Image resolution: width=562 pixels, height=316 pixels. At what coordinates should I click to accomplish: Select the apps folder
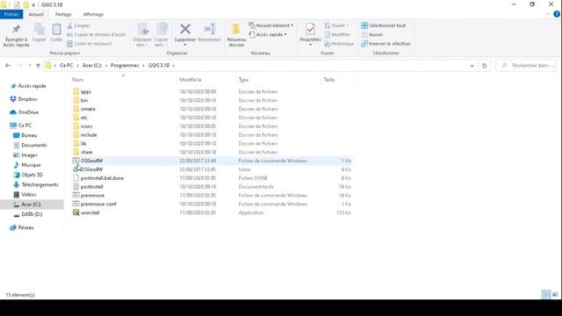(x=86, y=91)
